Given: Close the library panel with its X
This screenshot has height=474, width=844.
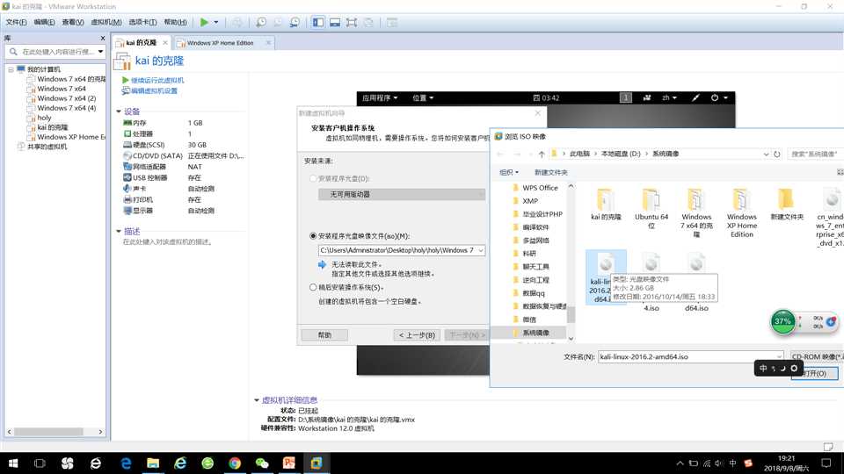Looking at the screenshot, I should [x=102, y=38].
